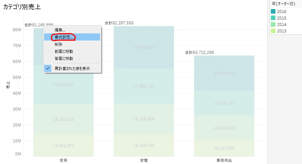Toggle 再計算された線を表示 checkmark option
Viewport: 302px width, 164px height.
(72, 68)
